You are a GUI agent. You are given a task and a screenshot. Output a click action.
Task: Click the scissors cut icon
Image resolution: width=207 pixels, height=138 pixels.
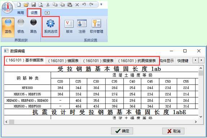pos(48,5)
